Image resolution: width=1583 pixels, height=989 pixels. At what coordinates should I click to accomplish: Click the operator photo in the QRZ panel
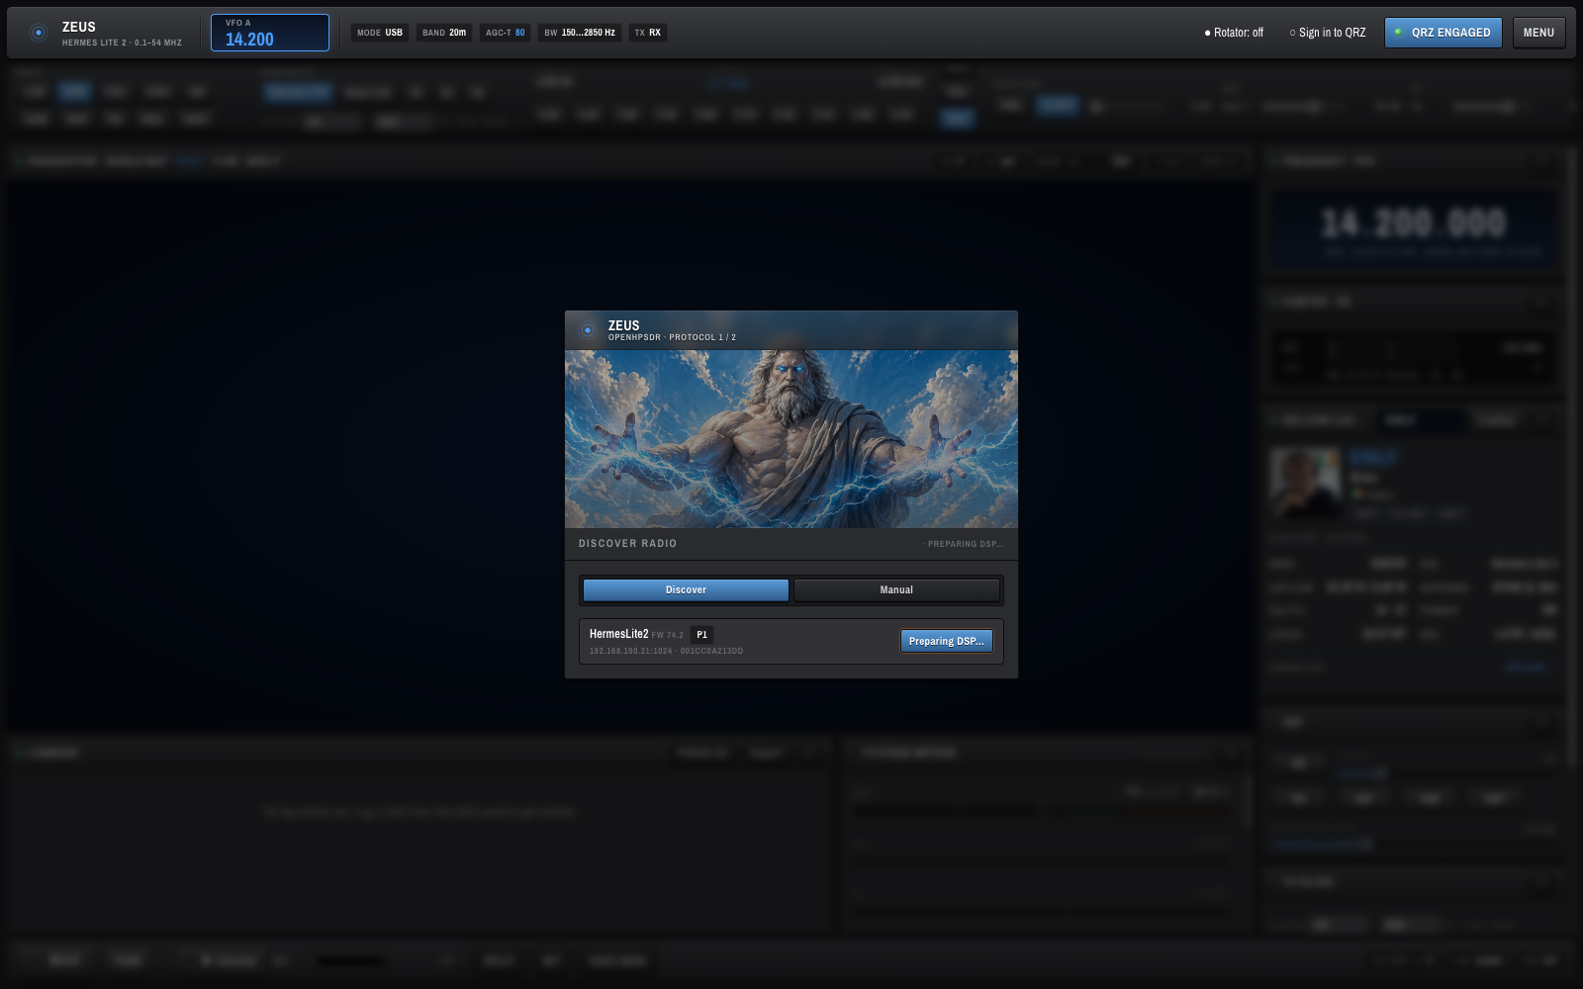1305,483
